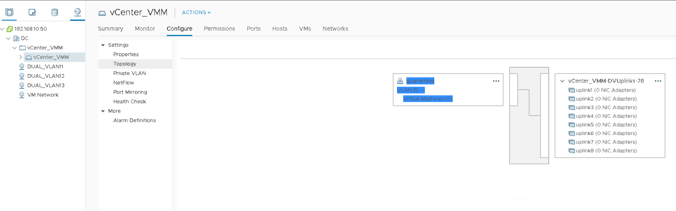
Task: Select DUAL_VLAN11 in the tree
Action: tap(46, 67)
